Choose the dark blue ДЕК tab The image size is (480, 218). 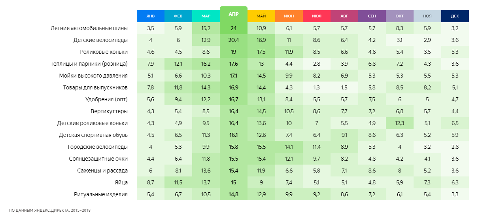(x=455, y=16)
